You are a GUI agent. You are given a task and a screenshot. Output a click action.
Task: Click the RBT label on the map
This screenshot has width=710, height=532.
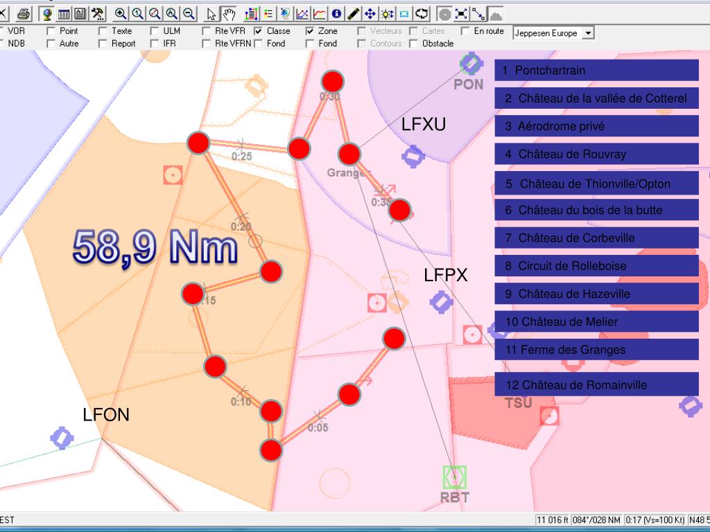[x=455, y=497]
